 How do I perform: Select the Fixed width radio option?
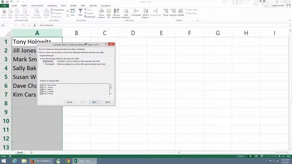click(44, 64)
